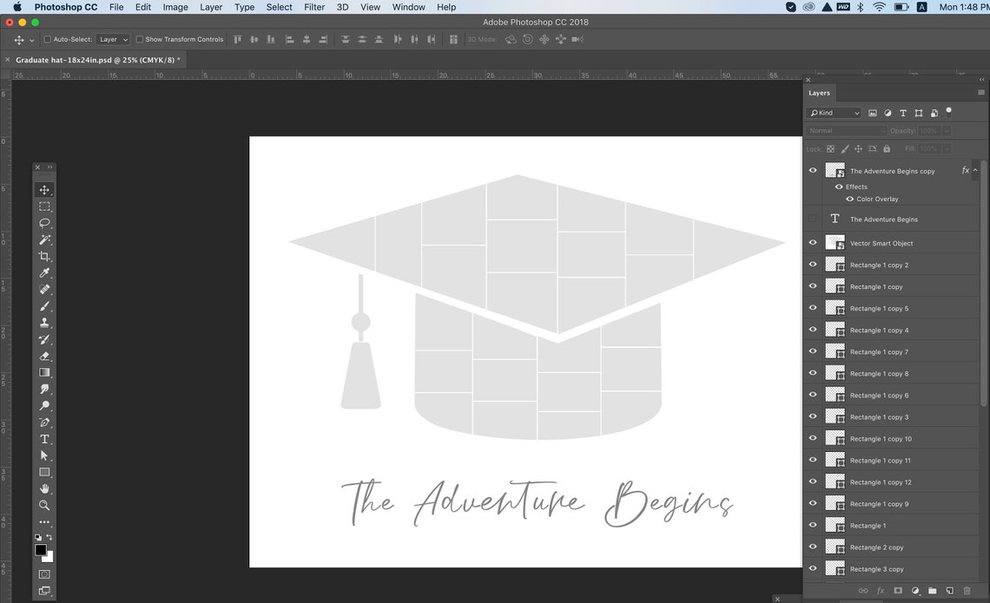Open the 3D menu

point(342,7)
